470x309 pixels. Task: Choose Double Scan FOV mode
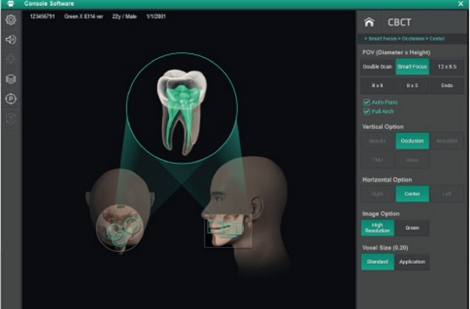click(377, 67)
